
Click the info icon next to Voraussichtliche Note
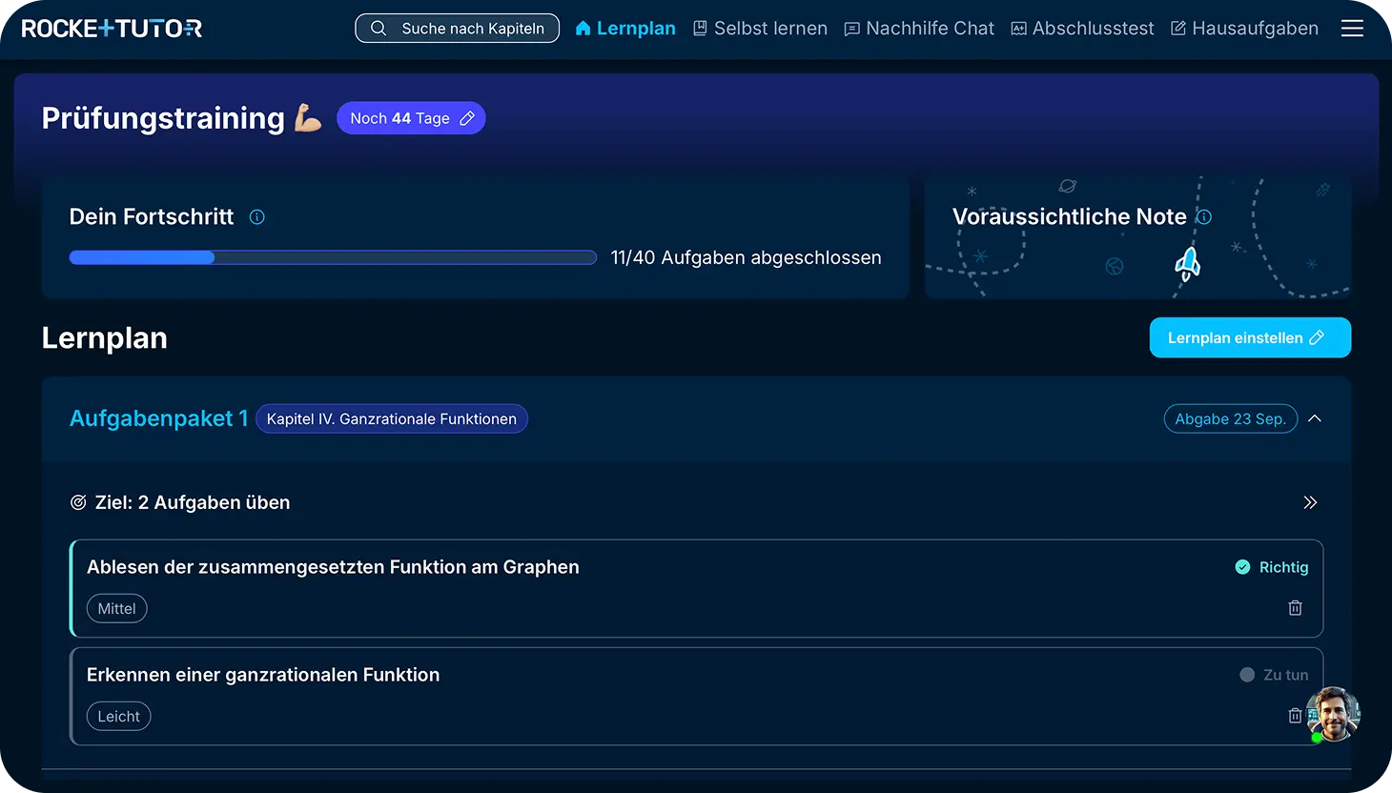click(1204, 217)
